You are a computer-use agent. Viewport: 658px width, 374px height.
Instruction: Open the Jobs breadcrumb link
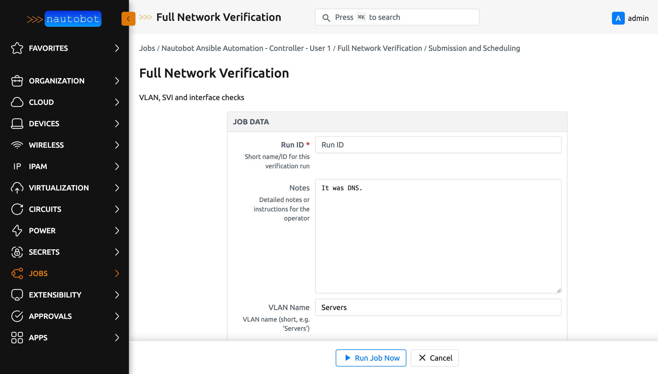[147, 48]
